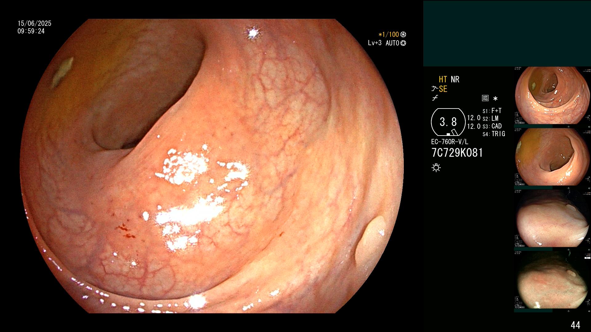Click the asterisk icon beside the sliders
Image resolution: width=591 pixels, height=332 pixels.
pyautogui.click(x=495, y=99)
